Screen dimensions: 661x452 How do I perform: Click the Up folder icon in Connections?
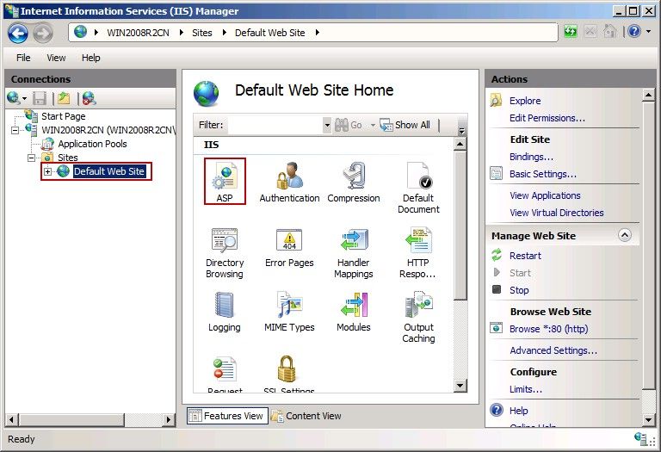(64, 98)
